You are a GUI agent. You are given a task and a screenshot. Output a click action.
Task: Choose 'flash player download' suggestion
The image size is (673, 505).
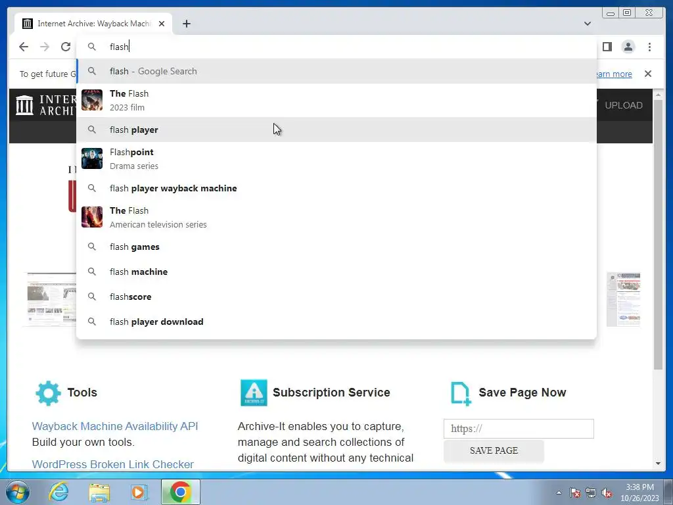click(337, 322)
